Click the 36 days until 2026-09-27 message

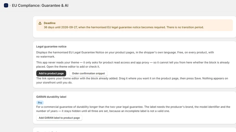(x=124, y=27)
